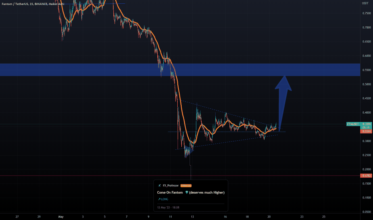The image size is (373, 220).
Task: Click the date 29 on time axis
Action: (39, 217)
